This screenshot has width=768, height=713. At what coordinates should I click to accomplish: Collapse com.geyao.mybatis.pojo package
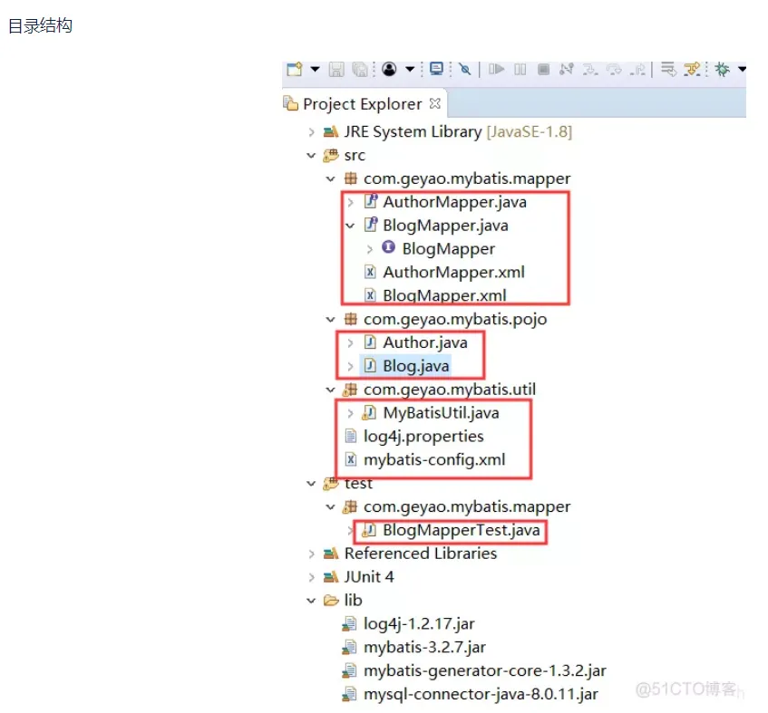click(331, 320)
